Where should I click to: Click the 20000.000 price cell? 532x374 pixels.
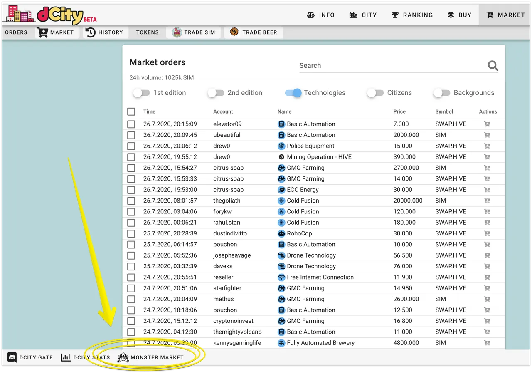408,201
